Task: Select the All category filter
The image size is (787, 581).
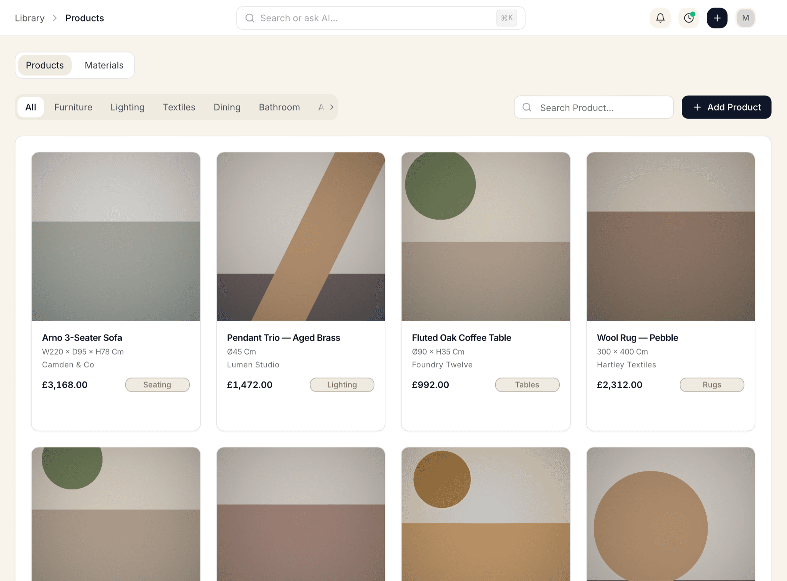Action: pos(31,107)
